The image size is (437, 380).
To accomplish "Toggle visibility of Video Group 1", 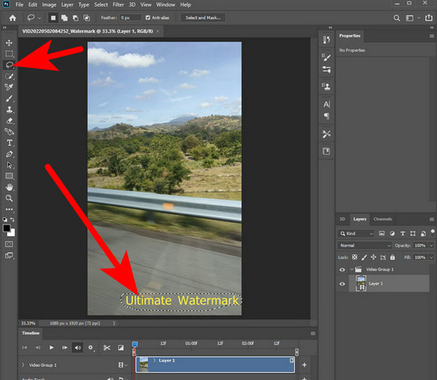I will 342,269.
